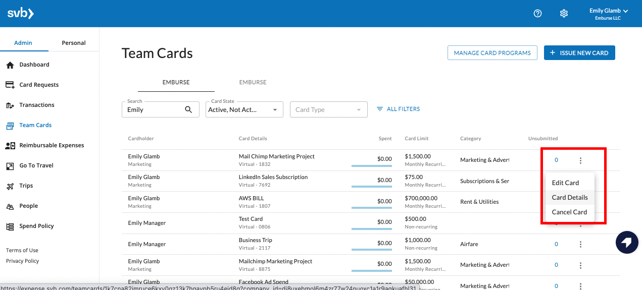This screenshot has width=642, height=290.
Task: Click the People sidebar icon
Action: point(10,206)
